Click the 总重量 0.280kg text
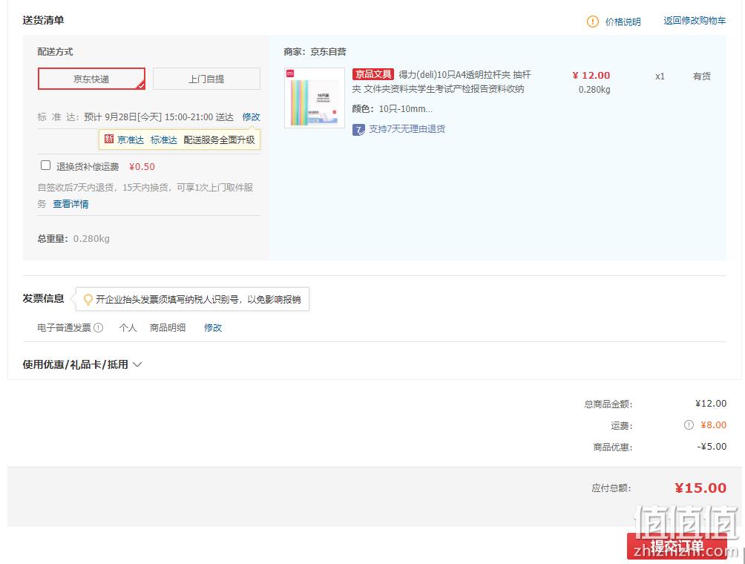Screen dimensions: 745x564 (73, 238)
